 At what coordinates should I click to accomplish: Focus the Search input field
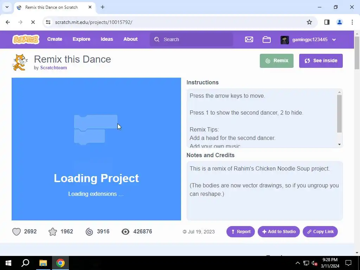(x=191, y=39)
